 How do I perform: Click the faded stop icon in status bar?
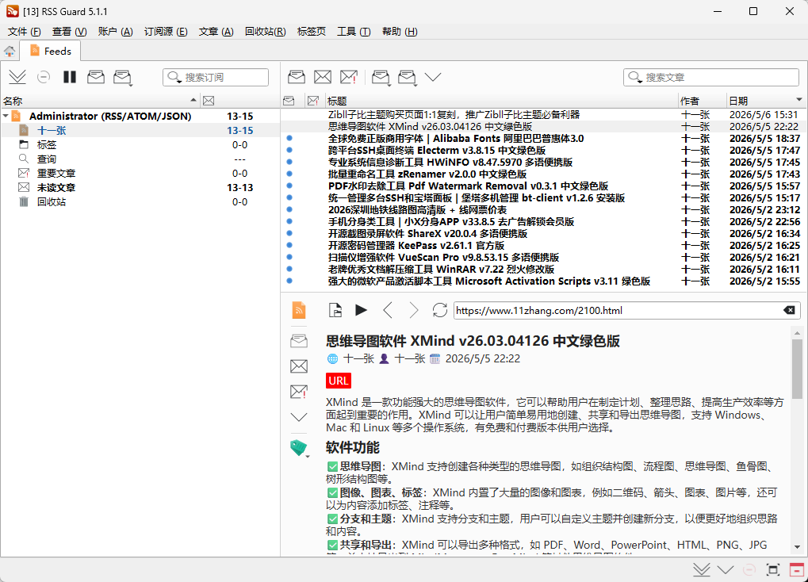pos(749,569)
